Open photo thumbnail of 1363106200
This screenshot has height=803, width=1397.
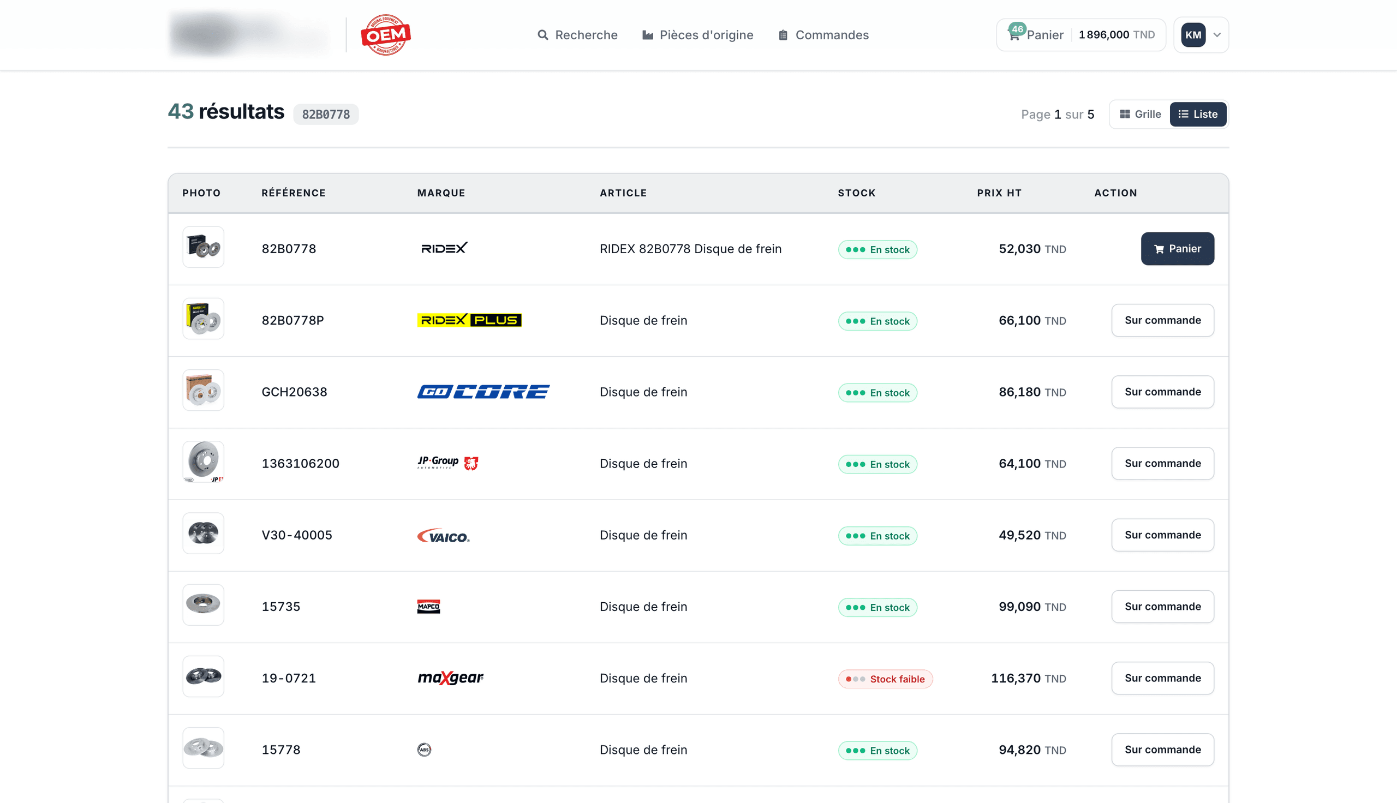click(204, 462)
